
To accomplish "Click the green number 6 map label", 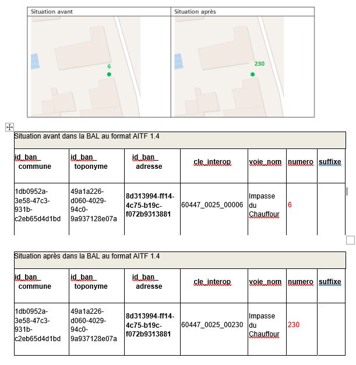I will click(x=109, y=66).
